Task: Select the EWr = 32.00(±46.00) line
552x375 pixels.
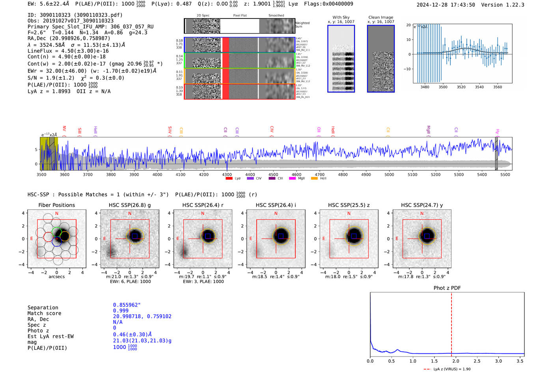Action: coord(92,71)
